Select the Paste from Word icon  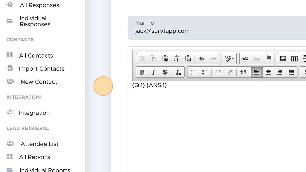click(188, 58)
